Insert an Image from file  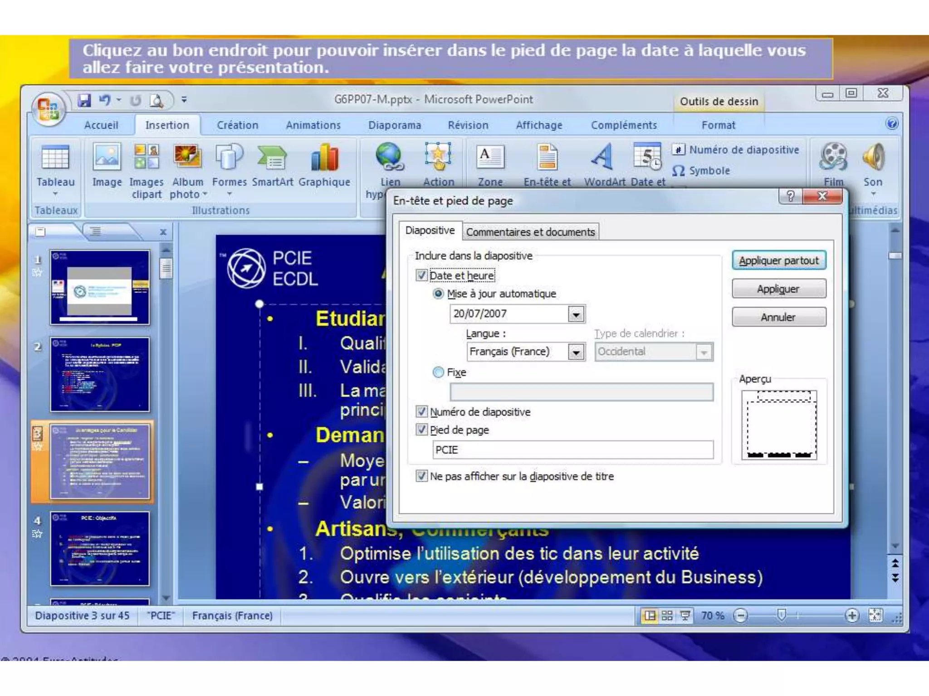click(107, 165)
